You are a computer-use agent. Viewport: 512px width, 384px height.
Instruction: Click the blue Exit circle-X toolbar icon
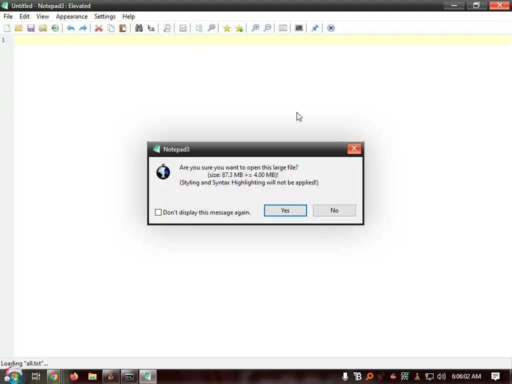(331, 28)
